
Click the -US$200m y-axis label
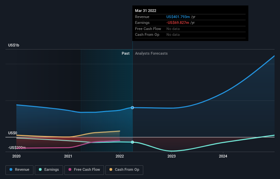(x=17, y=148)
